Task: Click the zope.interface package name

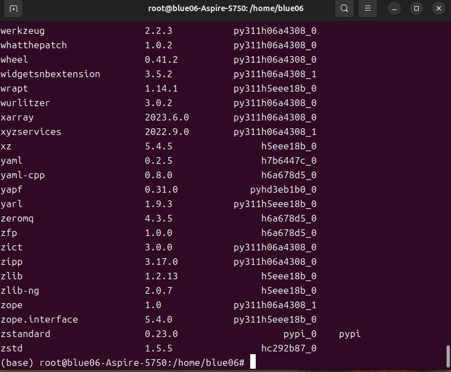Action: click(x=39, y=319)
